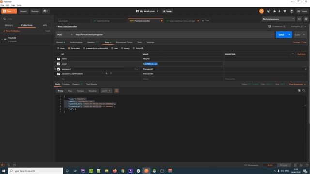Click the orange sync status icon

[x=262, y=11]
